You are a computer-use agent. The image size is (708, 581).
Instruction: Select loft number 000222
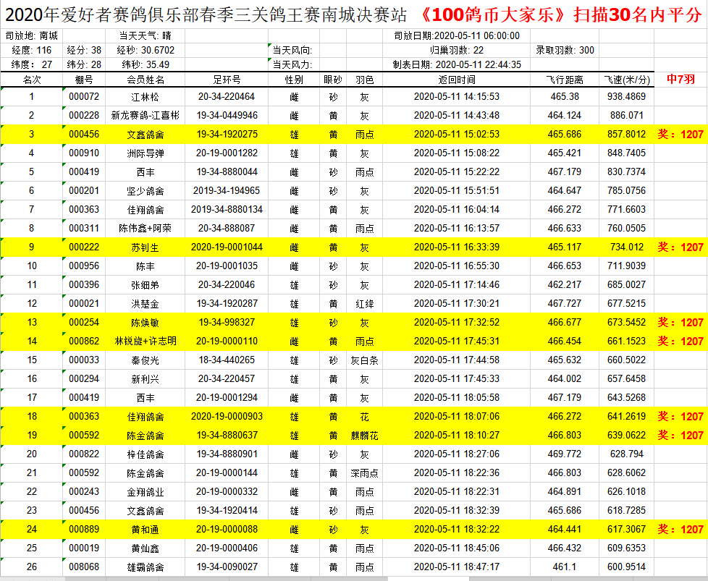(x=84, y=247)
